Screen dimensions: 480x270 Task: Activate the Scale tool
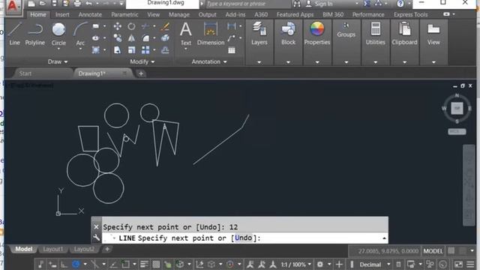[131, 50]
